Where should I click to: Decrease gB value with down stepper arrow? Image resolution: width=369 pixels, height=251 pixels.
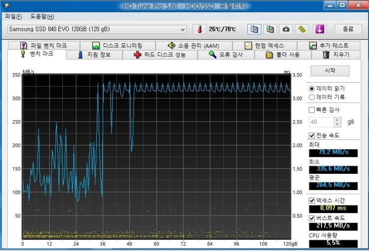pyautogui.click(x=337, y=124)
